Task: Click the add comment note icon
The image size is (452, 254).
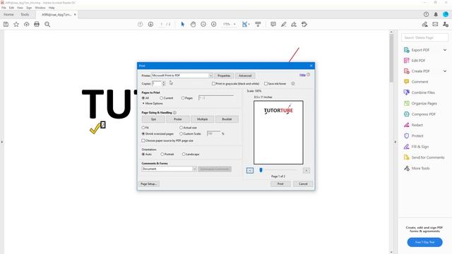Action: [x=273, y=25]
